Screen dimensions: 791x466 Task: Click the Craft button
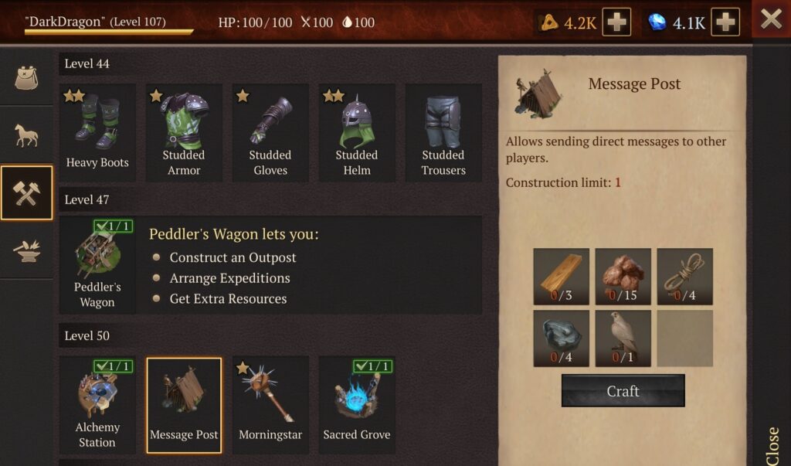(x=623, y=391)
